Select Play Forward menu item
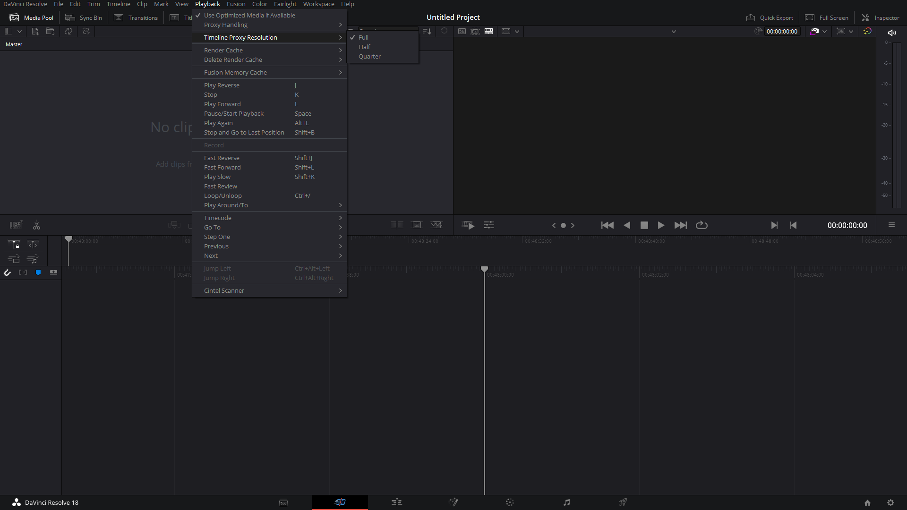 [222, 104]
